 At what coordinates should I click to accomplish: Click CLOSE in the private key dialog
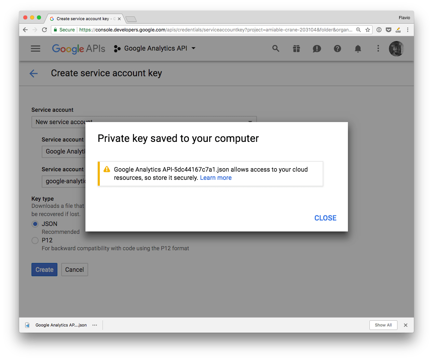[325, 218]
